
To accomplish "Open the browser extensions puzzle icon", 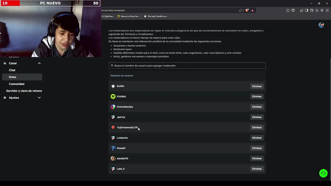I will [288, 10].
